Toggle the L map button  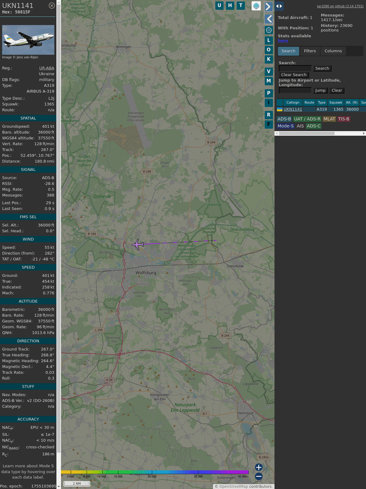point(269,40)
